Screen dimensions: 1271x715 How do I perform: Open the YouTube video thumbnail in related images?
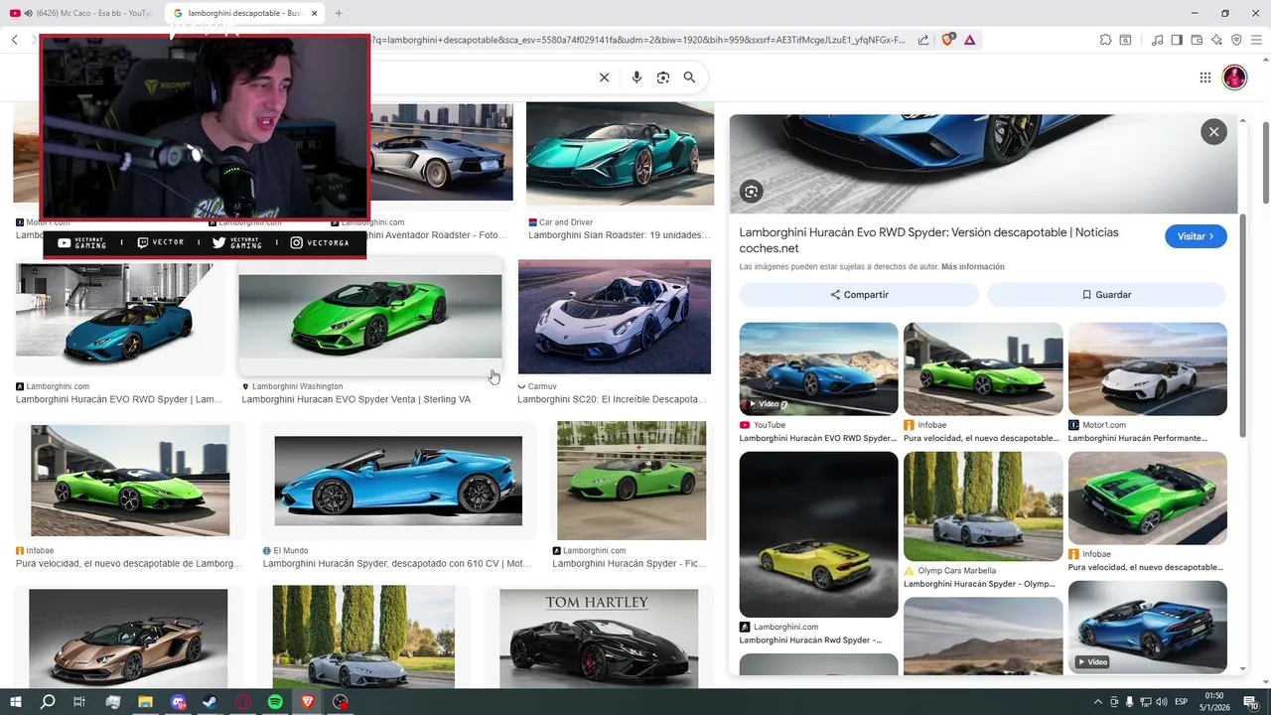coord(818,368)
